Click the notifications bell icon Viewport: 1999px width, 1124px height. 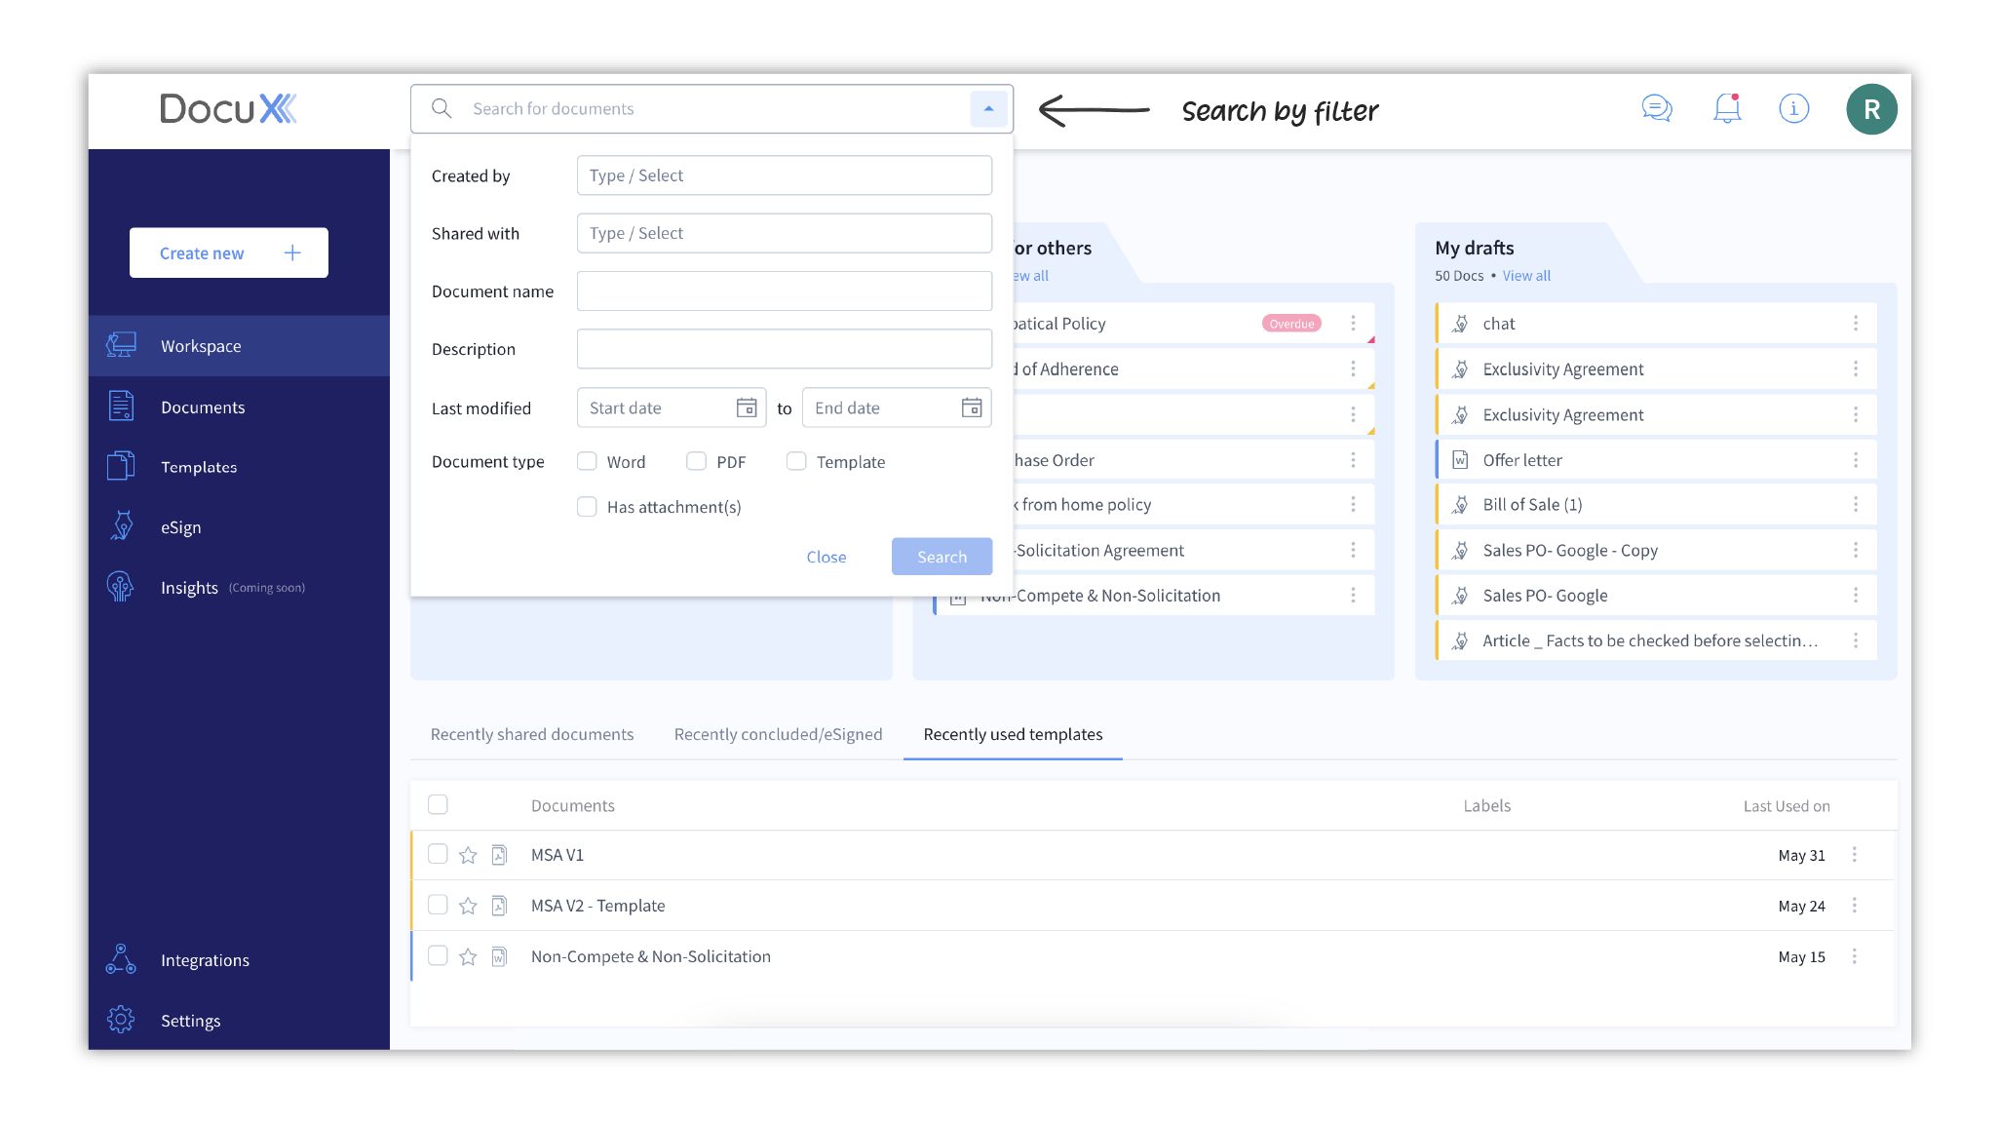pos(1726,108)
